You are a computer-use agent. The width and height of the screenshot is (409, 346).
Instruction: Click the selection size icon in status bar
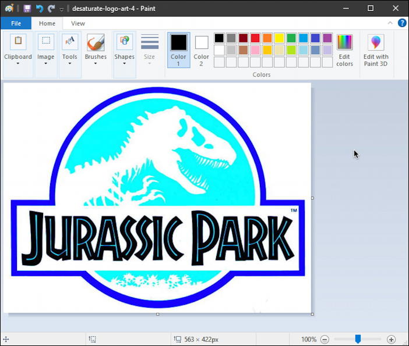pos(92,339)
